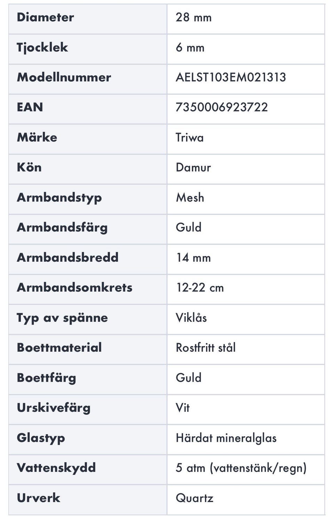Click the Diameter row label
This screenshot has width=334, height=517.
(45, 17)
